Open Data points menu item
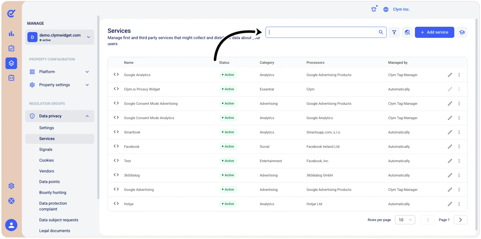The width and height of the screenshot is (481, 239). pyautogui.click(x=49, y=182)
